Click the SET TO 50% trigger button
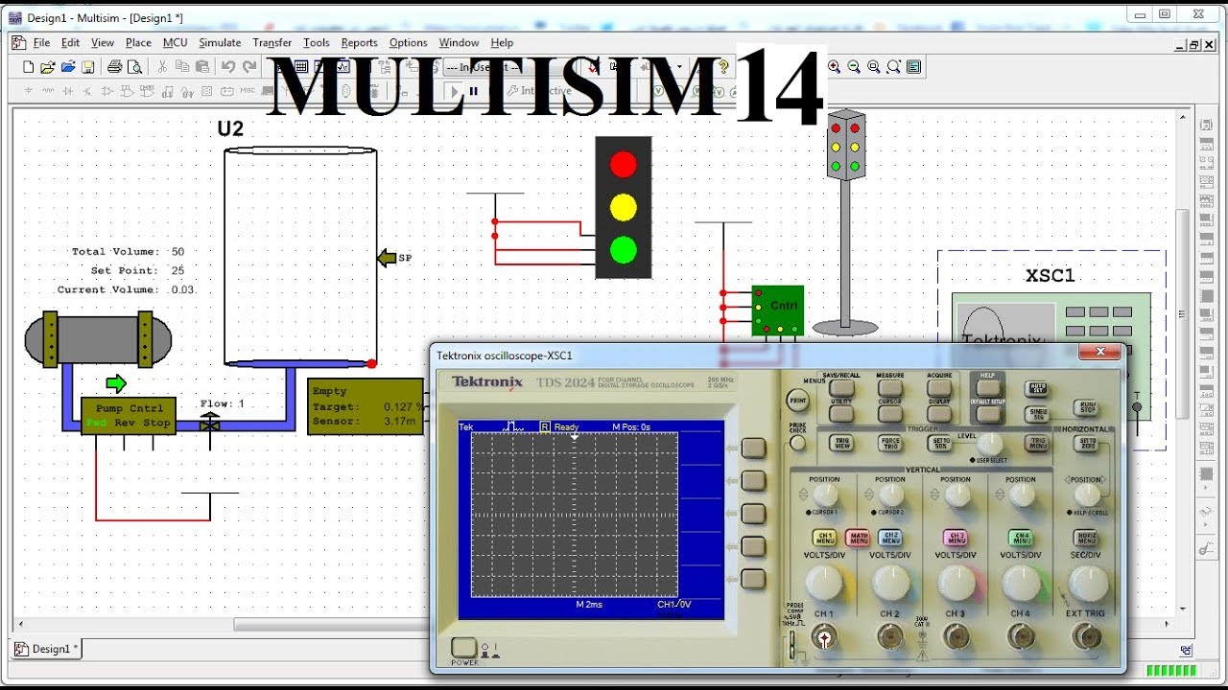This screenshot has height=690, width=1228. pos(940,443)
